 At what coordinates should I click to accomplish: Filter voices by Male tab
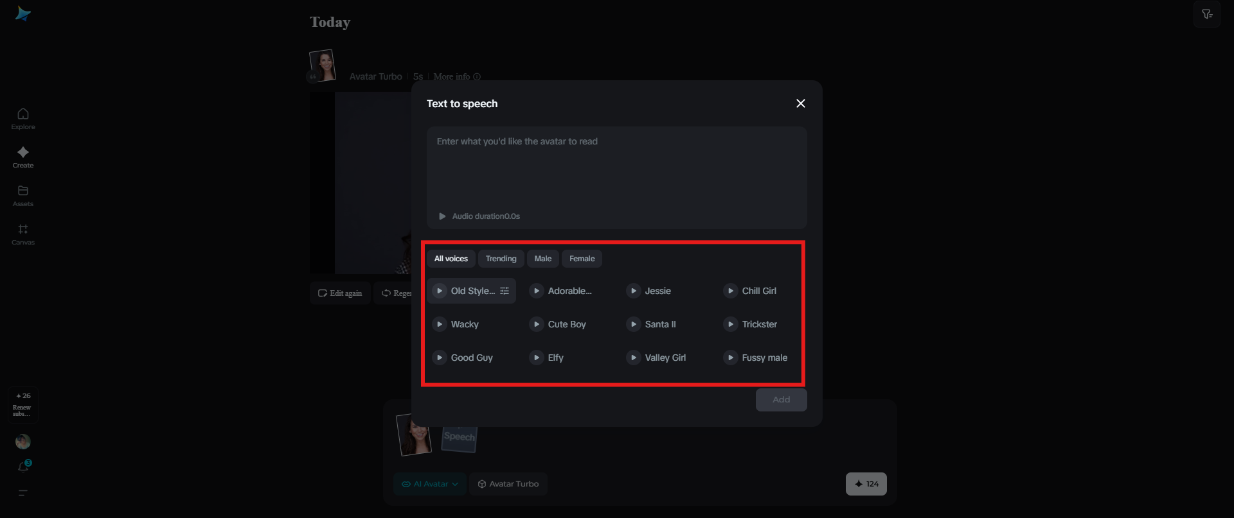point(542,259)
